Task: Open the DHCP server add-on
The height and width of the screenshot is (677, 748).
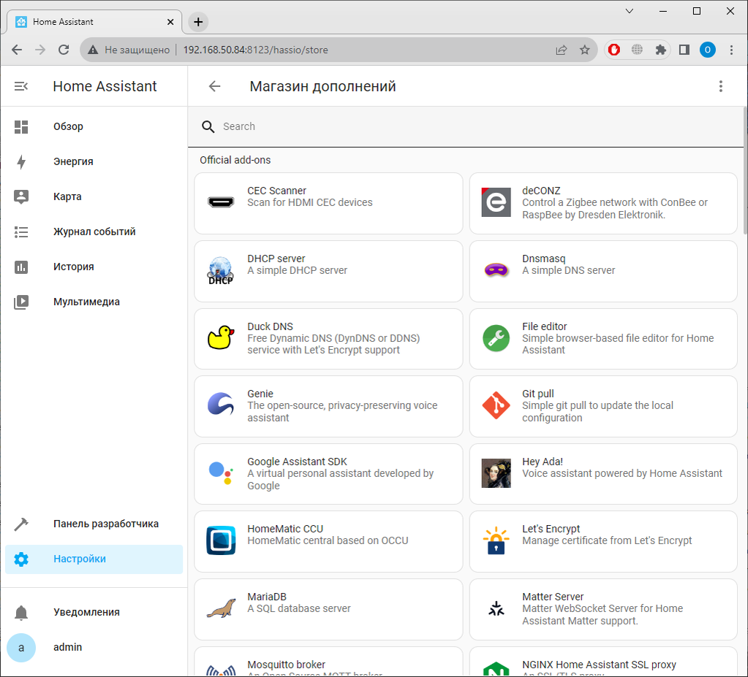Action: (329, 272)
